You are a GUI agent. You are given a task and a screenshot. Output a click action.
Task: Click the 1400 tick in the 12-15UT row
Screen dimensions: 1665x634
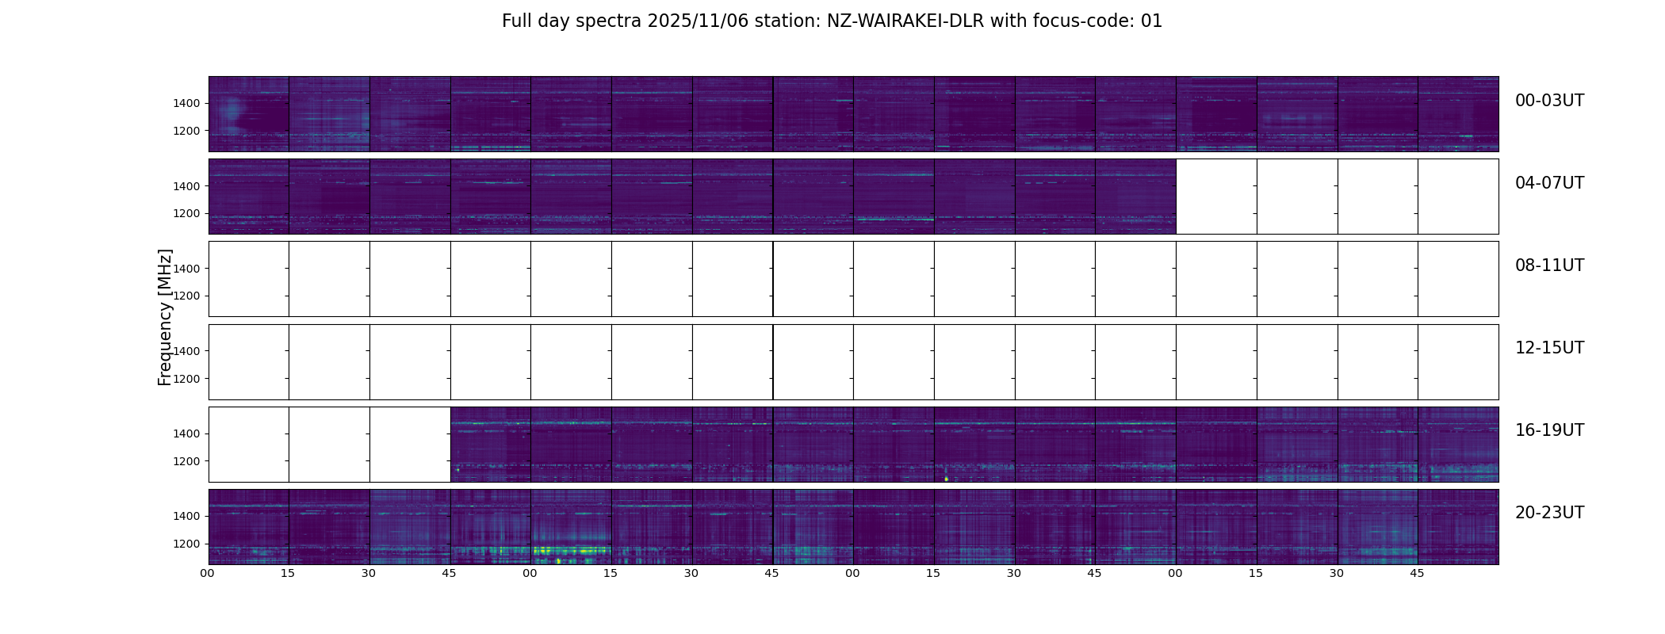pyautogui.click(x=189, y=351)
